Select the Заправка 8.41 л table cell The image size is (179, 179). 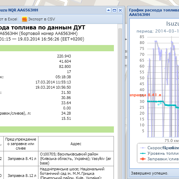21,159
